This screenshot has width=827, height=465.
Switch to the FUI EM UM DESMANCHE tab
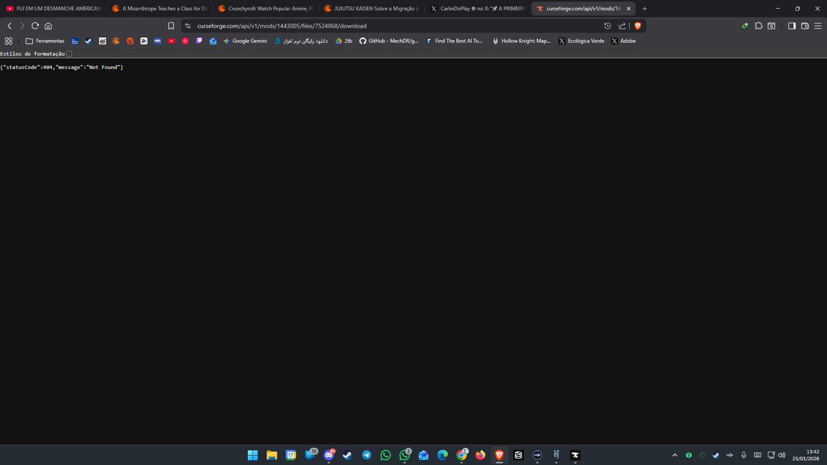[53, 8]
